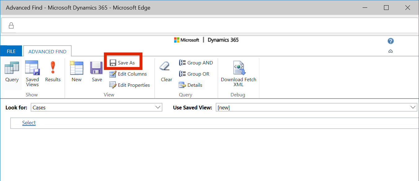
Task: Open the Help question mark icon
Action: (390, 41)
